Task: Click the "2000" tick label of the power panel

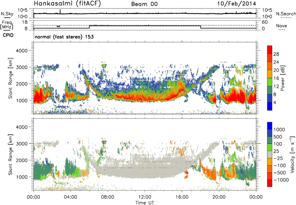Action: point(21,84)
